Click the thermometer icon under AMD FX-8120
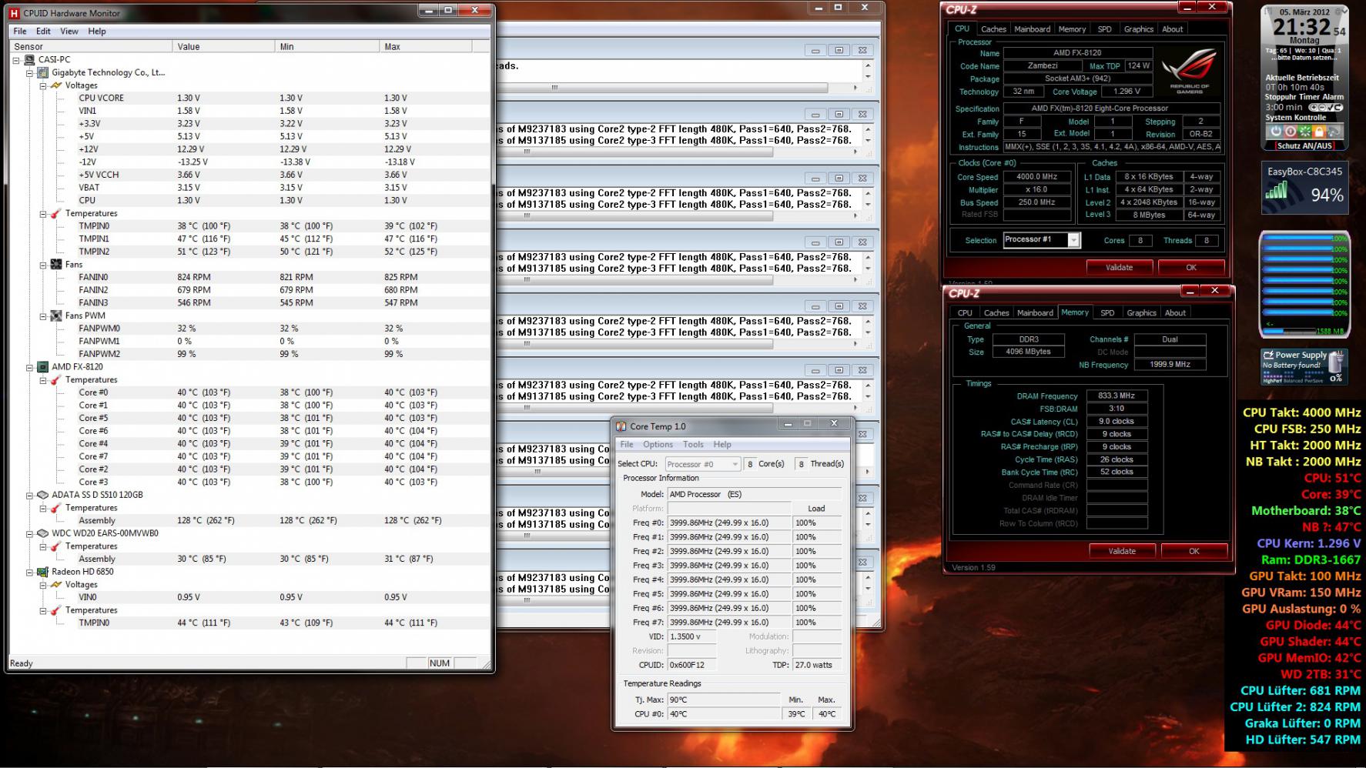The width and height of the screenshot is (1366, 768). 55,379
